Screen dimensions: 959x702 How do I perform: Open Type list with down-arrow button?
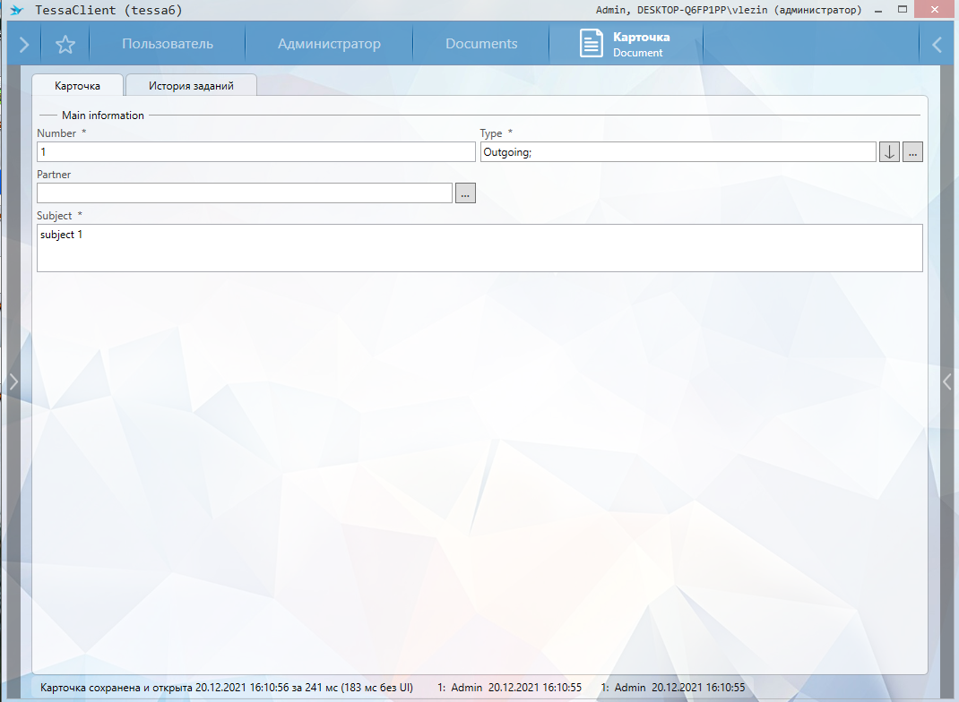889,152
